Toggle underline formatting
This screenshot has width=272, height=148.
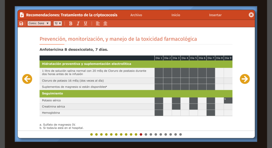click(x=86, y=23)
